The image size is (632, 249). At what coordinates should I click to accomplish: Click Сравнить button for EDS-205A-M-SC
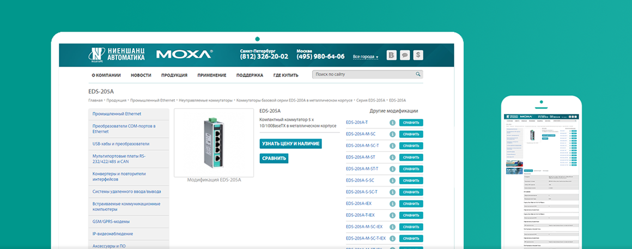tap(411, 134)
